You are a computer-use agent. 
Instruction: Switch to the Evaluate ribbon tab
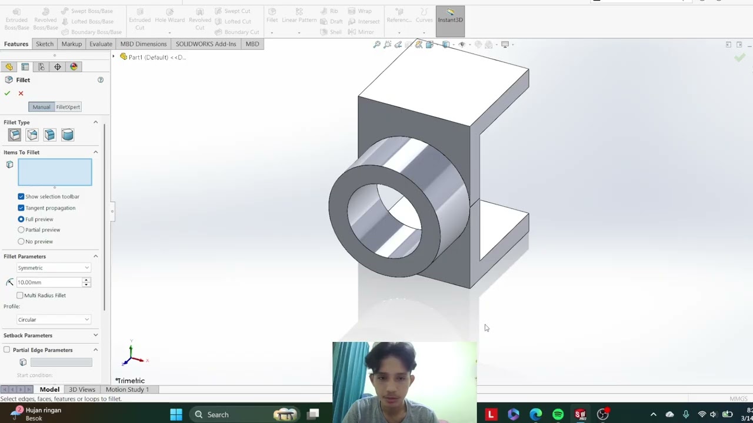coord(101,44)
